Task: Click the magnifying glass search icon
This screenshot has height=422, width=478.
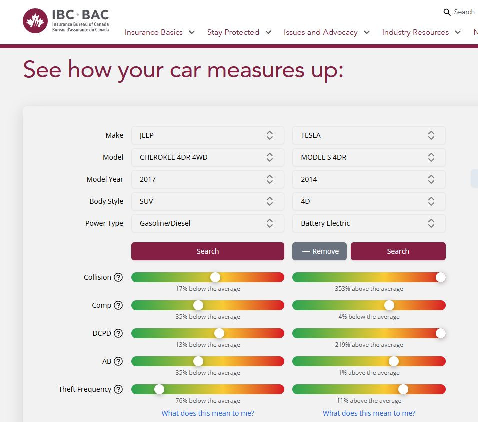Action: [x=447, y=12]
